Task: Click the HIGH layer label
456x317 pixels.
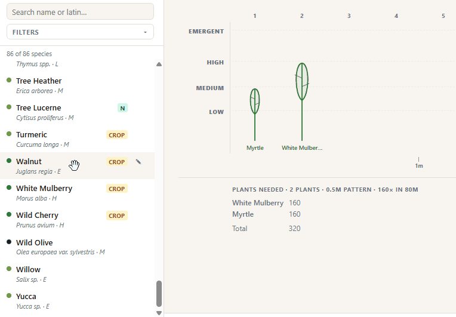Action: [x=215, y=63]
